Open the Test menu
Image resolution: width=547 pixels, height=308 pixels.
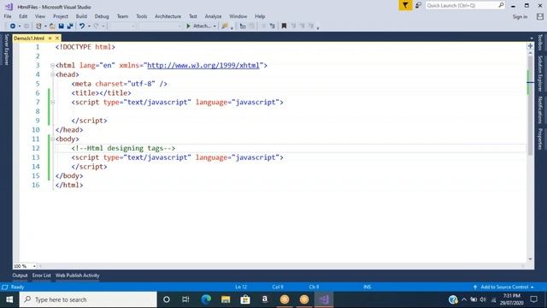[x=193, y=16]
